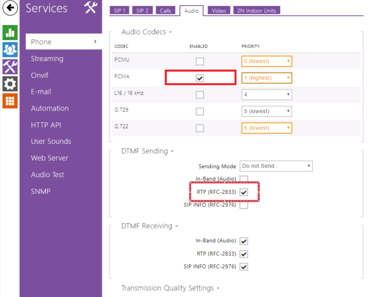Image resolution: width=373 pixels, height=297 pixels.
Task: Uncheck the PCMA codec checkbox
Action: (200, 78)
